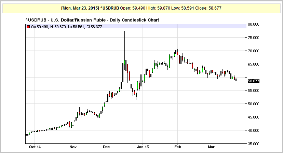This screenshot has width=283, height=153.
Task: Click the 'Feb' x-axis label
Action: point(178,147)
